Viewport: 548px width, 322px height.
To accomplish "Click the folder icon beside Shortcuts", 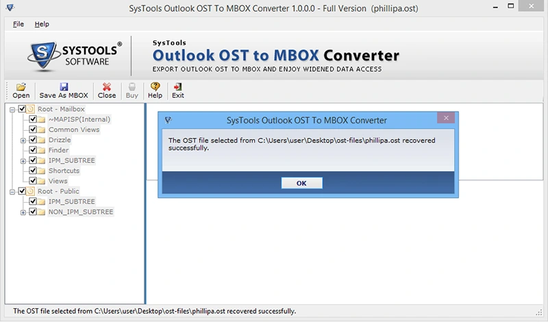I will point(42,171).
